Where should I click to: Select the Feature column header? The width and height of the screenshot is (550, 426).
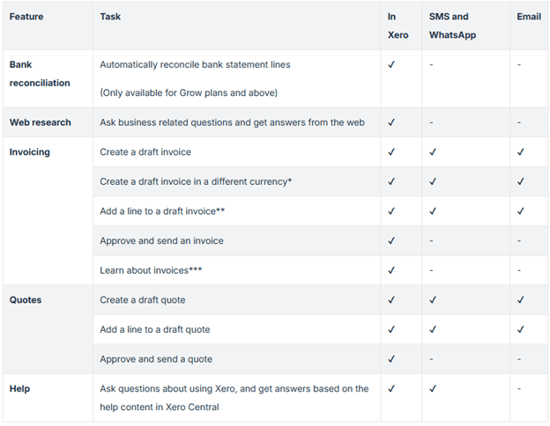coord(26,17)
